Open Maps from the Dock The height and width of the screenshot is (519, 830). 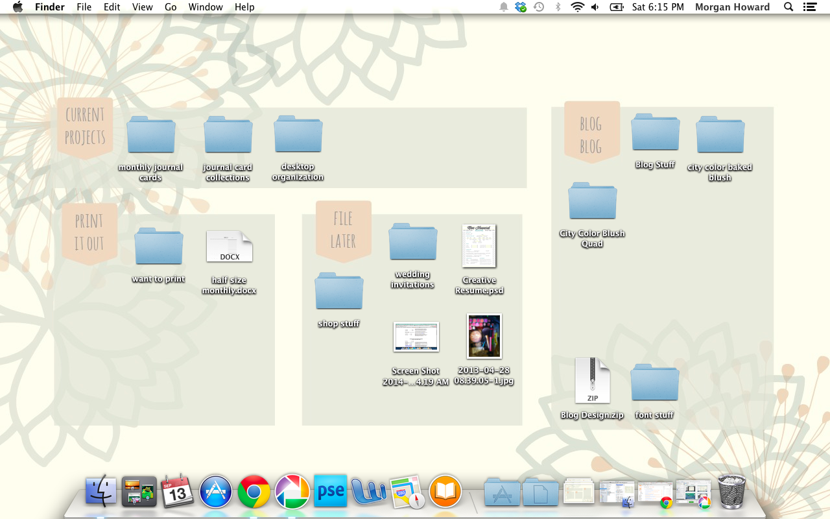[x=407, y=491]
